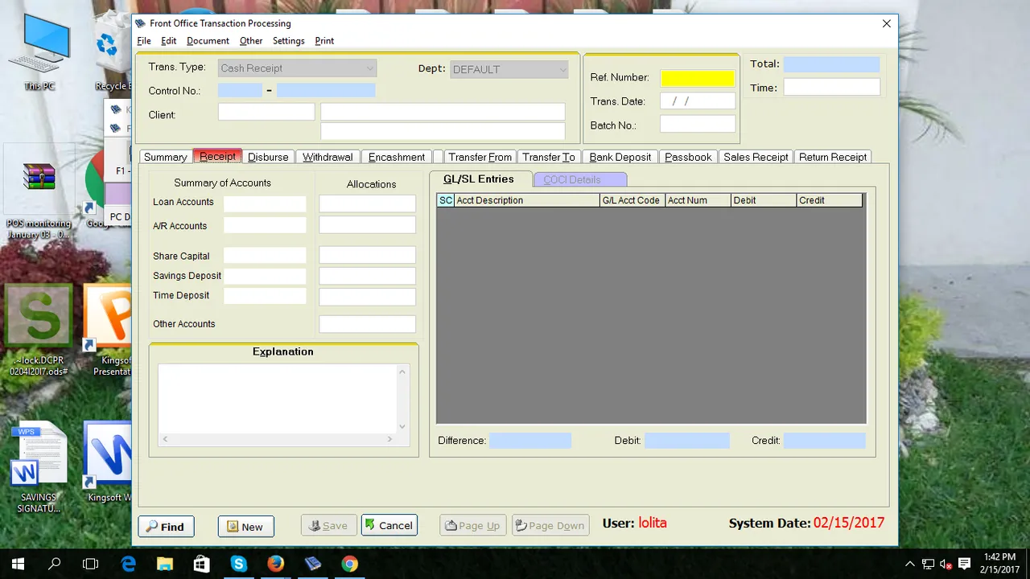Screen dimensions: 1030x579
Task: Click the Explanation horizontal scrollbar
Action: click(x=278, y=439)
